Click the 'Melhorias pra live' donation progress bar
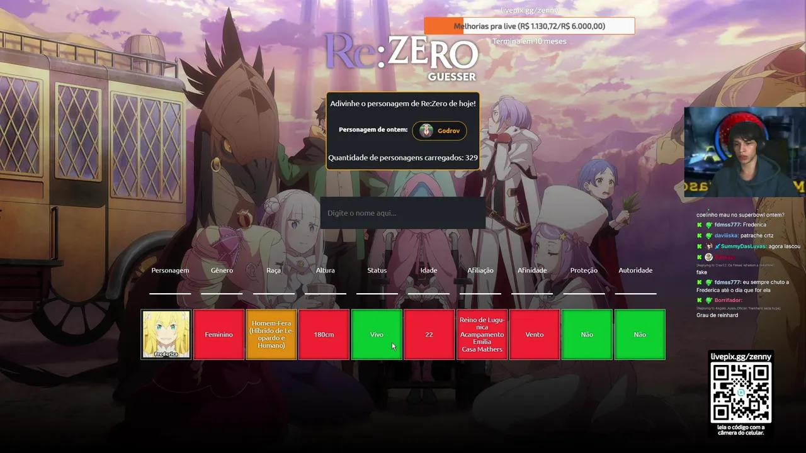 (529, 26)
